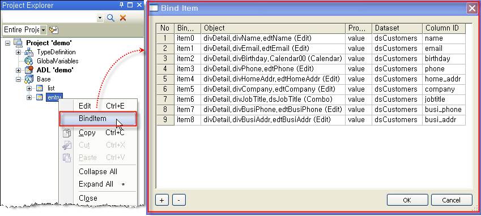Screen dimensions: 481x216
Task: Close the Bind Item dialog window
Action: pos(471,8)
